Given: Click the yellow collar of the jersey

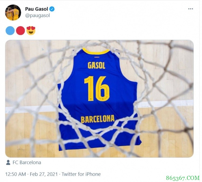Looking at the screenshot, I should click(x=96, y=51).
